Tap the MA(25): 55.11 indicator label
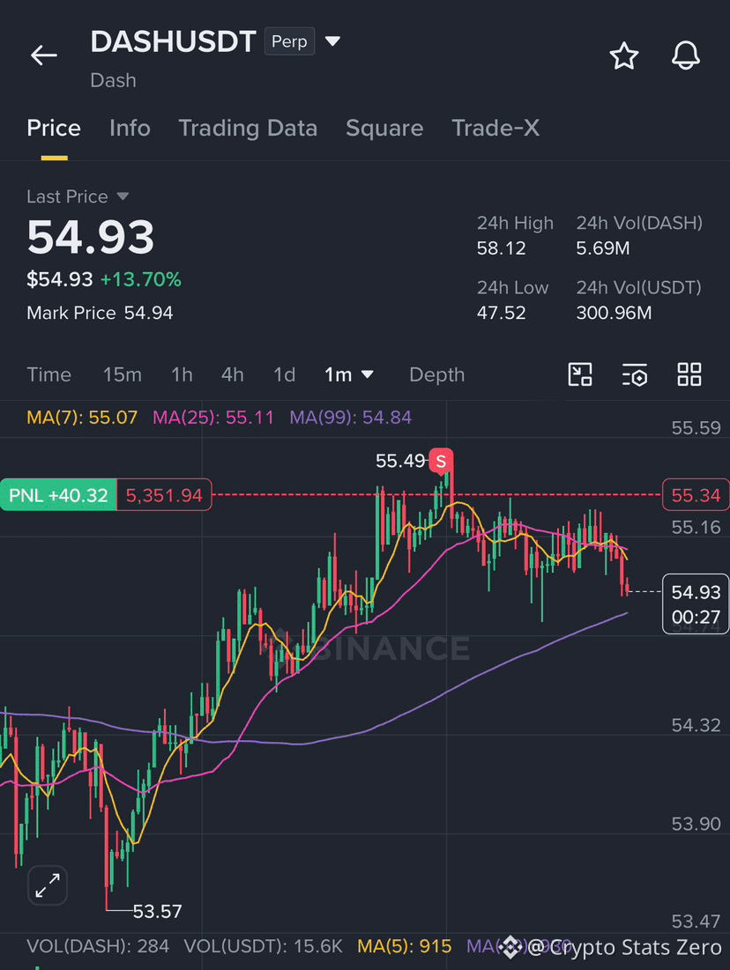Screen dimensions: 730x970 click(213, 417)
